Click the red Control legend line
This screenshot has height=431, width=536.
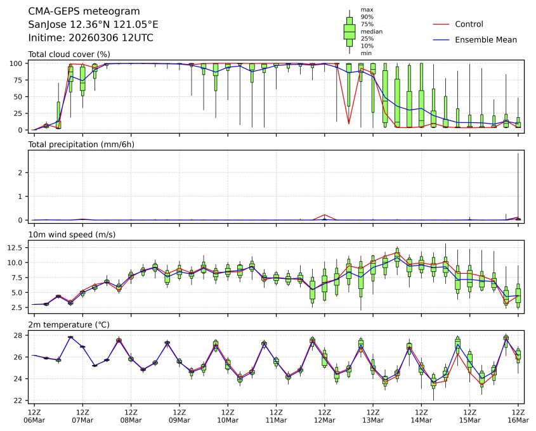click(441, 24)
